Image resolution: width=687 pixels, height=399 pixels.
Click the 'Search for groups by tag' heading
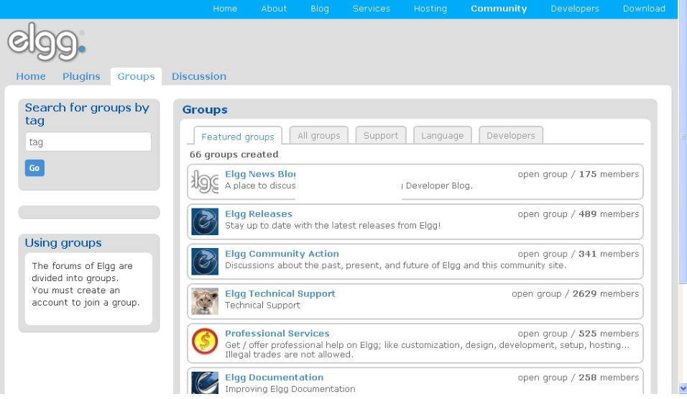[x=87, y=114]
